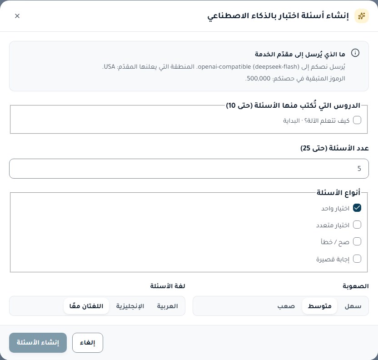Viewport: 378px width, 360px height.
Task: Focus the number of questions field
Action: tap(189, 169)
